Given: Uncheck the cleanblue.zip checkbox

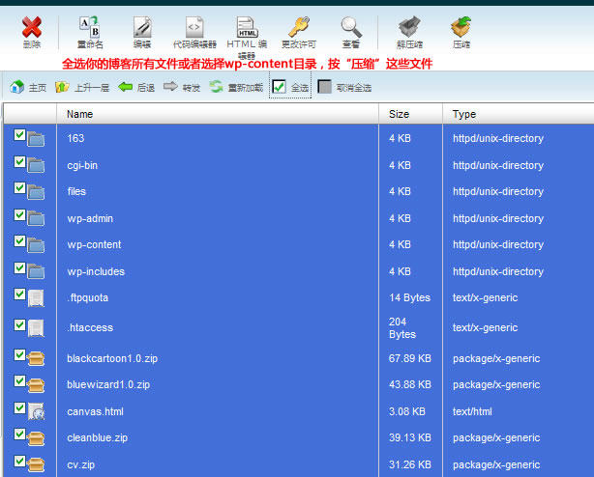Looking at the screenshot, I should [19, 435].
